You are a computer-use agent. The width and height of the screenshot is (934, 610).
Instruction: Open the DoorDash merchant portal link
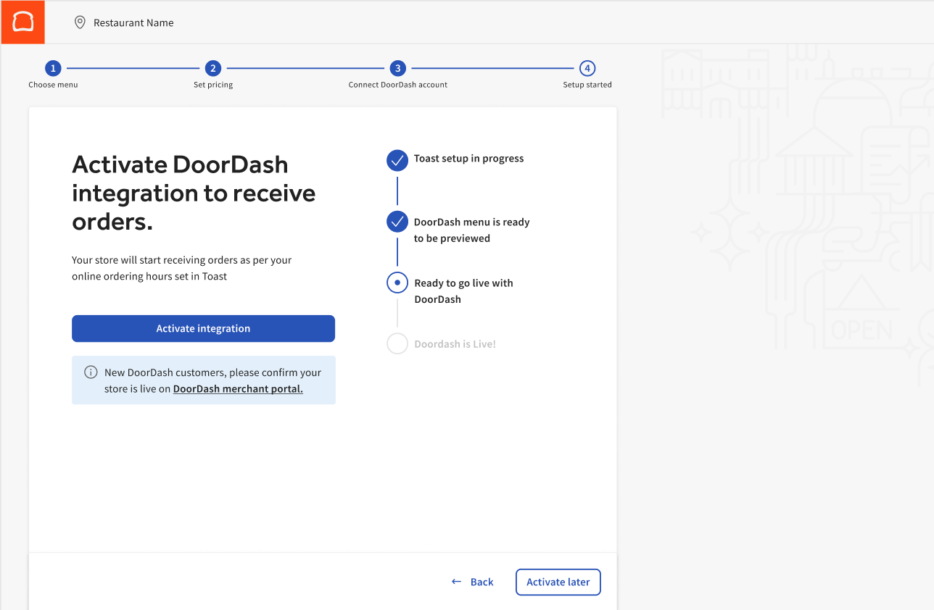[x=238, y=388]
